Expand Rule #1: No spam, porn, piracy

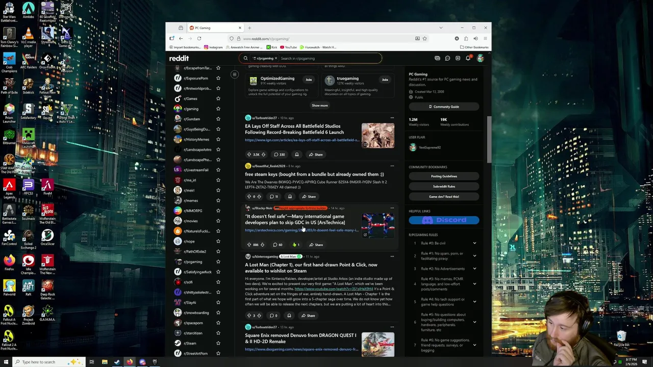tap(474, 256)
